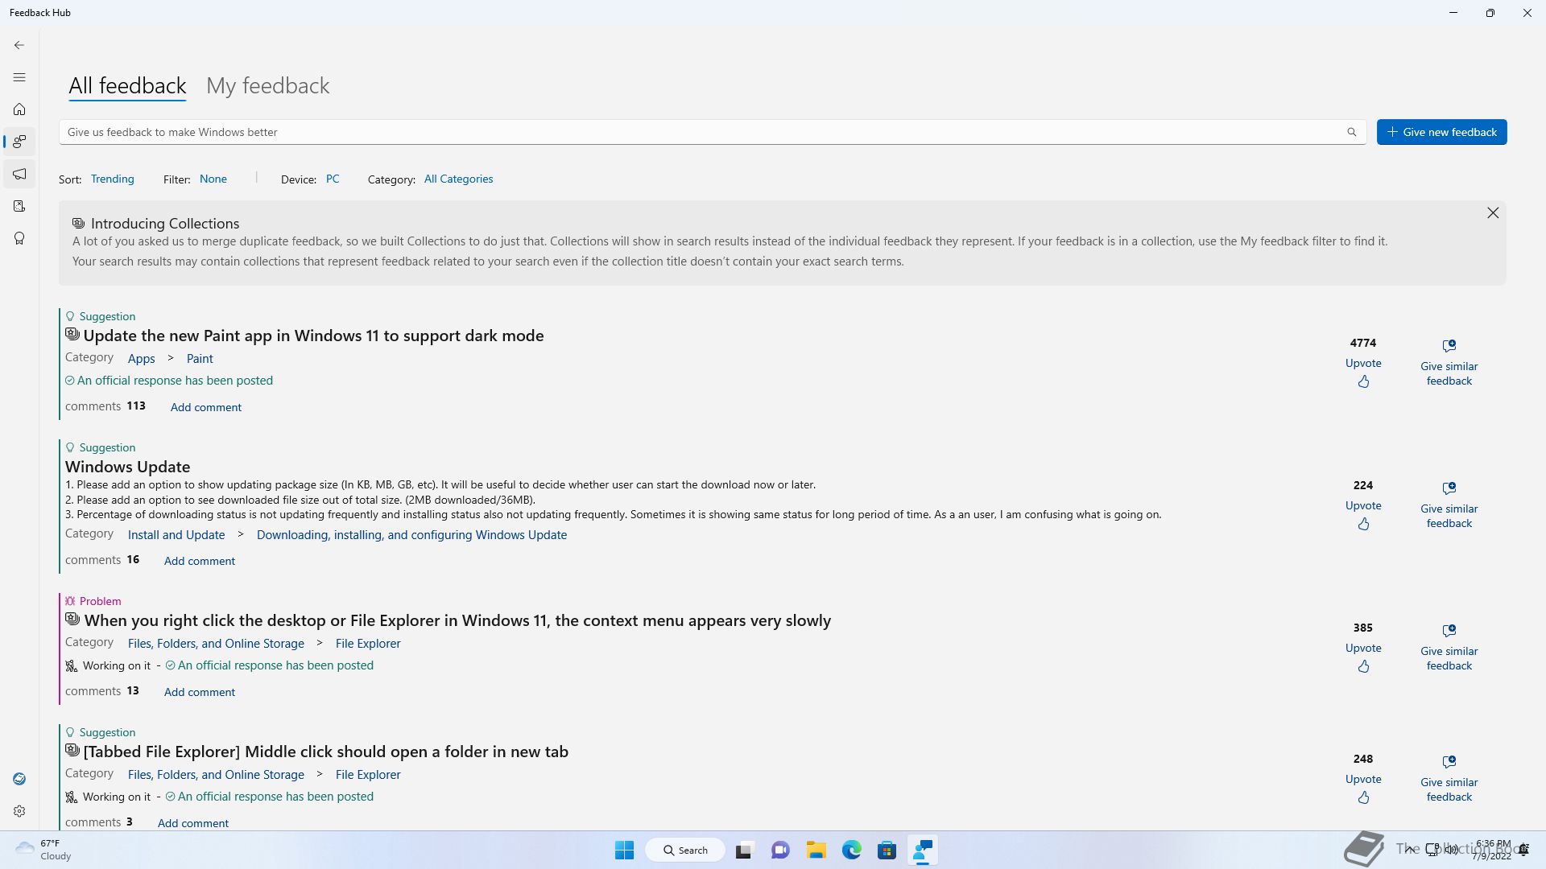
Task: Switch to the My feedback tab
Action: (267, 85)
